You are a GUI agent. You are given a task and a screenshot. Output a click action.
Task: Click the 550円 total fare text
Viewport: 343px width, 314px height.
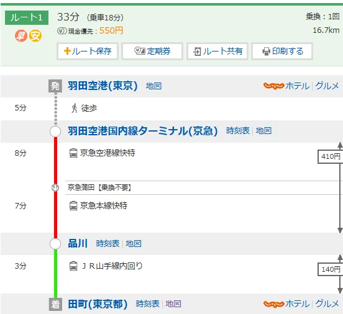(x=111, y=30)
